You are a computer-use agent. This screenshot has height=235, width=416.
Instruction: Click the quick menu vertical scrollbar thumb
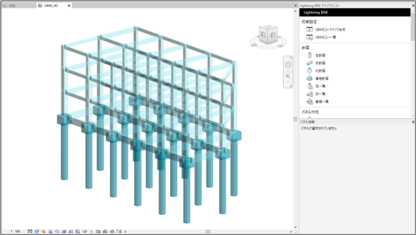click(413, 26)
